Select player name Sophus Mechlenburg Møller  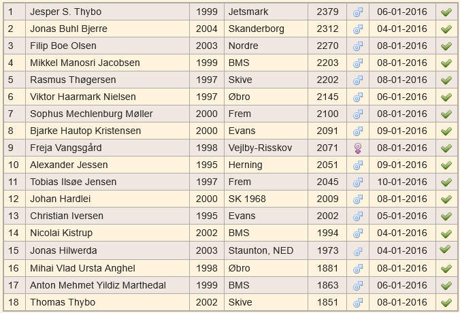[x=91, y=114]
